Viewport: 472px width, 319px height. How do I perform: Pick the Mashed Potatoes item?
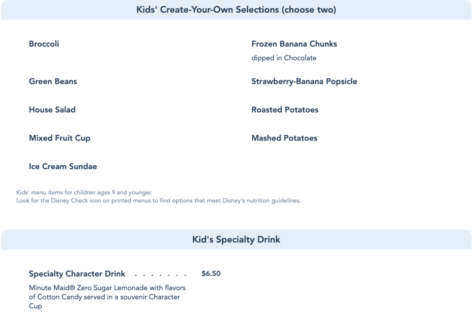[284, 138]
